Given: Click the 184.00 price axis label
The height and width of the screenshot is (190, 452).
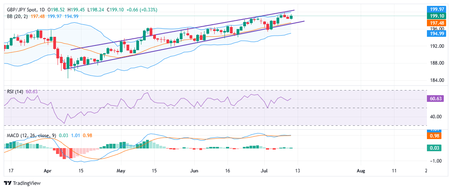Looking at the screenshot, I should [435, 80].
